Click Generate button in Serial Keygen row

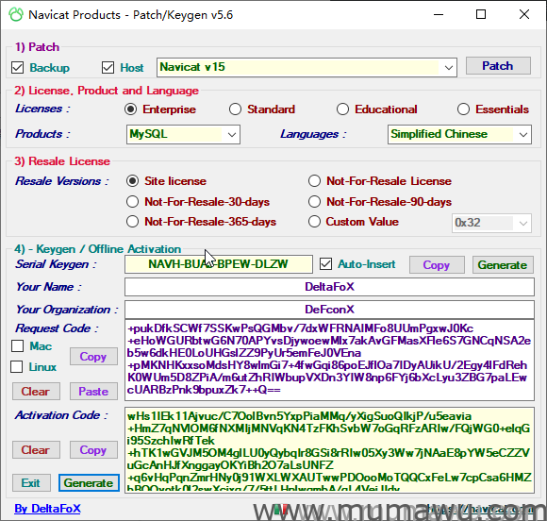(503, 264)
